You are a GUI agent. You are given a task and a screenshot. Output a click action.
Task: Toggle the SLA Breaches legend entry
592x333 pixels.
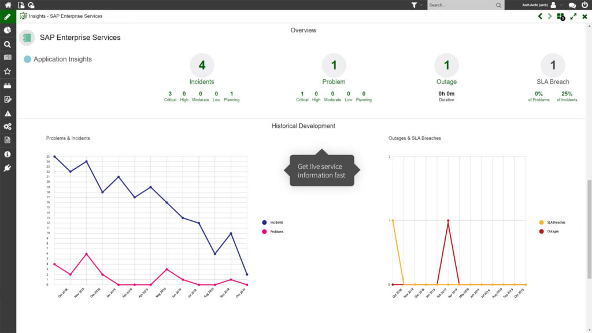[x=554, y=222]
